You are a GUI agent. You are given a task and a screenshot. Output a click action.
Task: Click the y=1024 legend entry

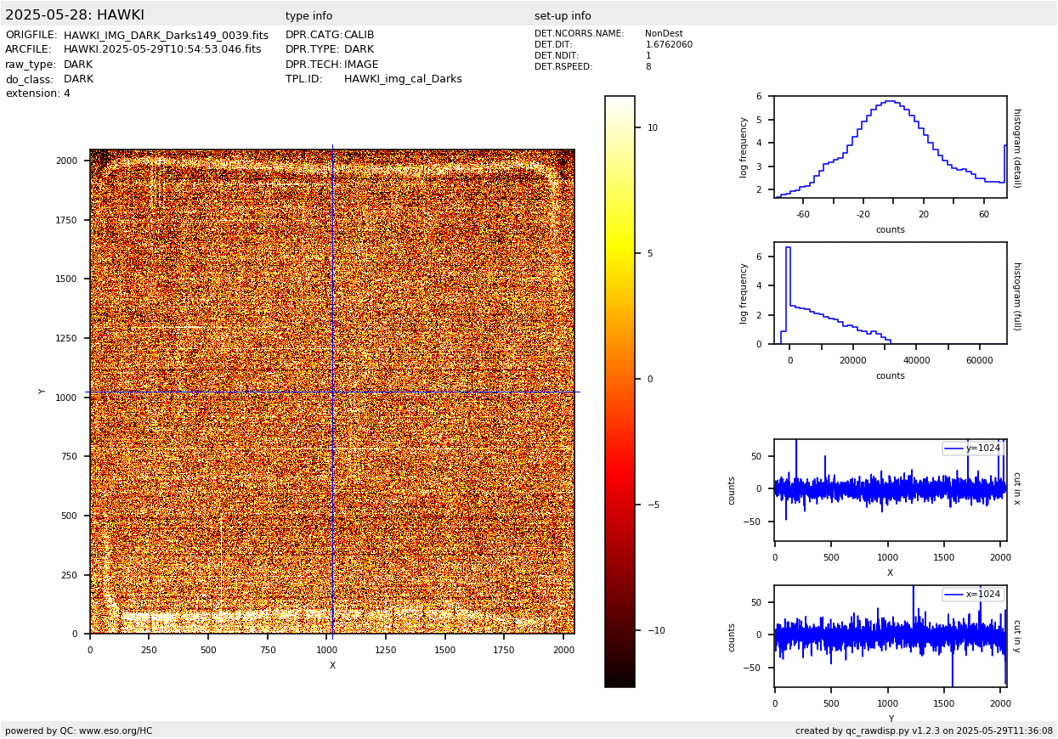point(973,448)
